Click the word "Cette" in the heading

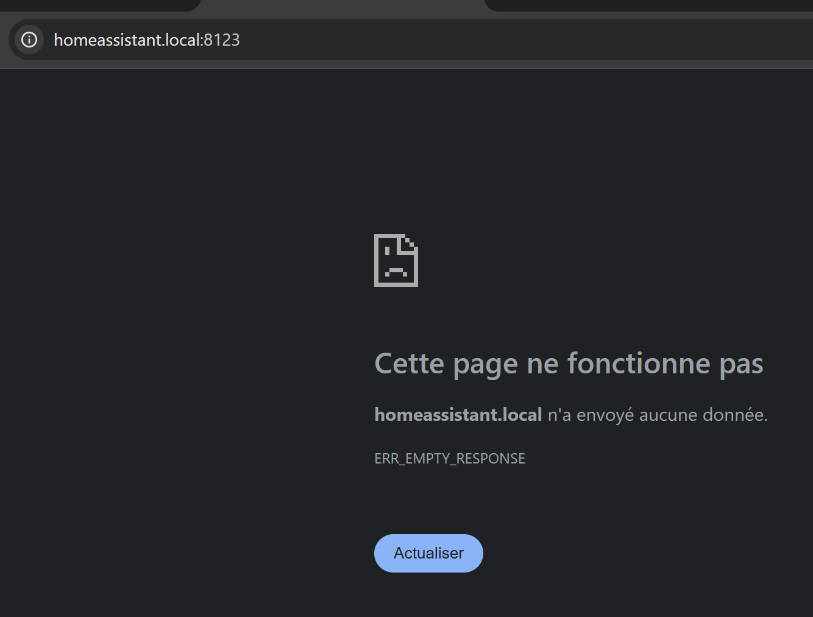click(409, 364)
